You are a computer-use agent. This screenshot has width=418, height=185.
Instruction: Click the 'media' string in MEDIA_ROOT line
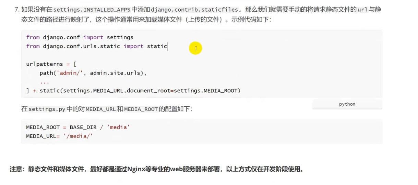(118, 127)
